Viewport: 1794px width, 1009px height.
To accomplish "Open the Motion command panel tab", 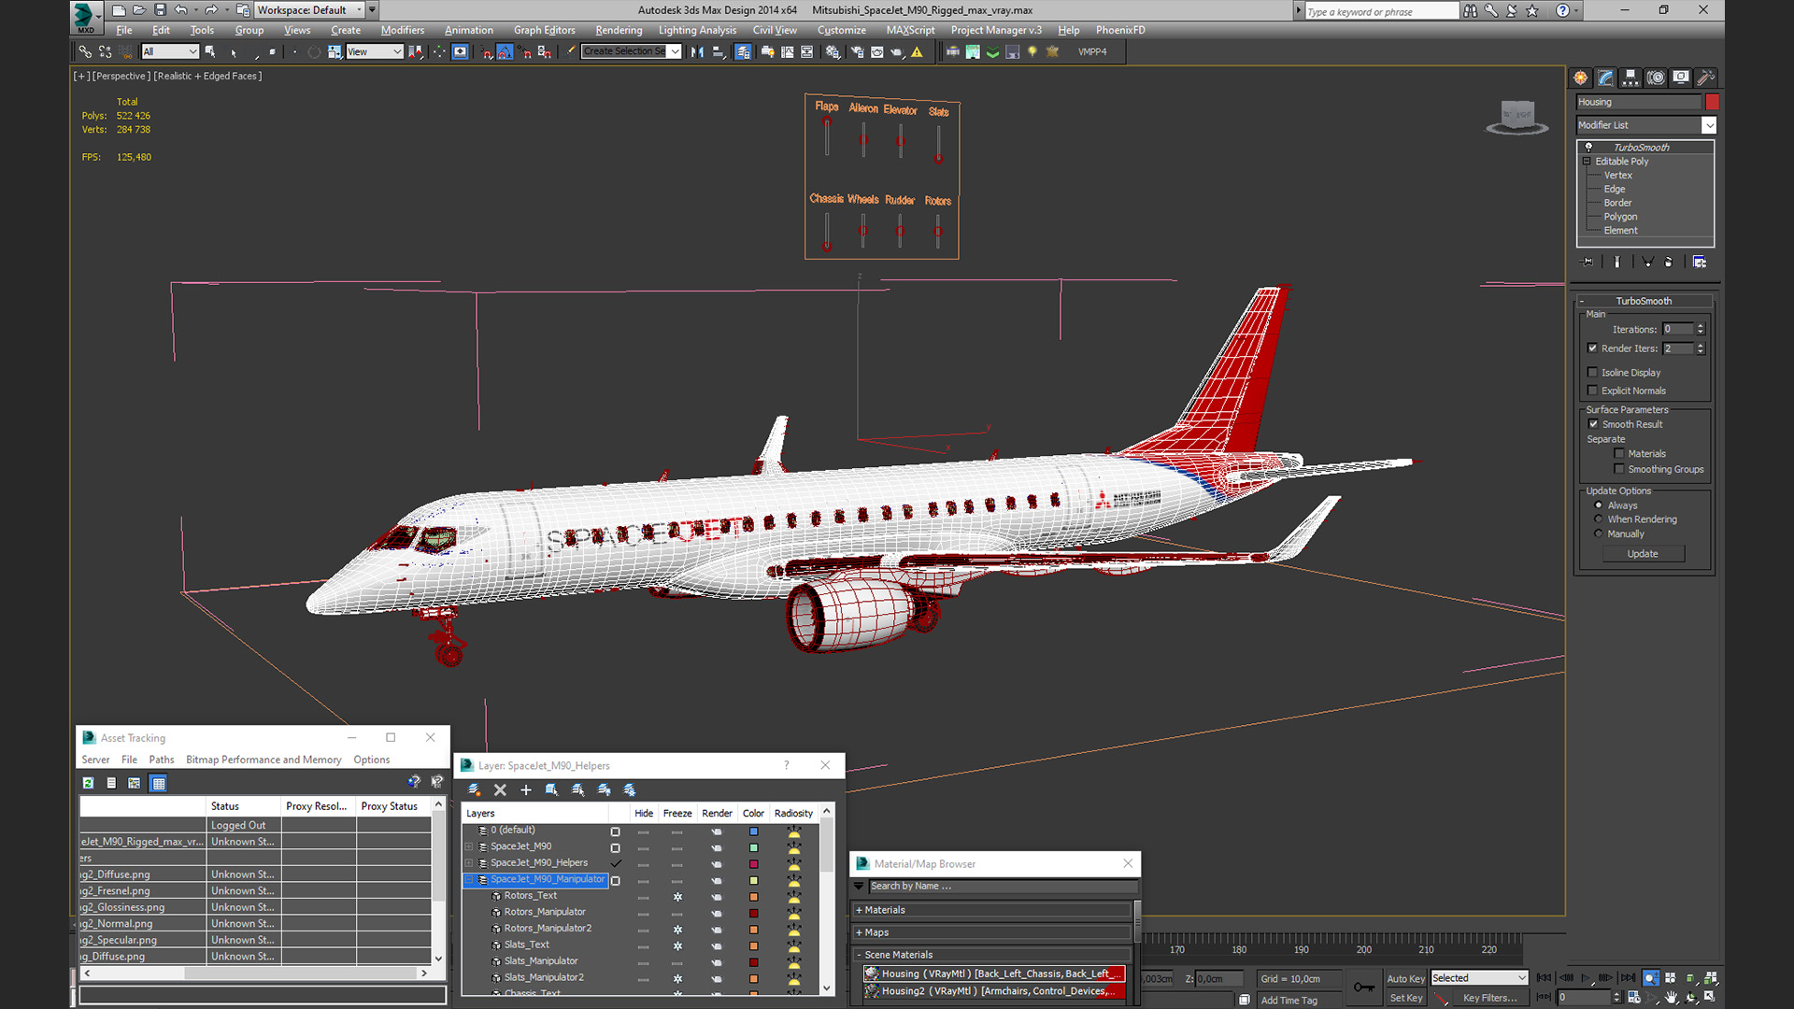I will point(1656,78).
